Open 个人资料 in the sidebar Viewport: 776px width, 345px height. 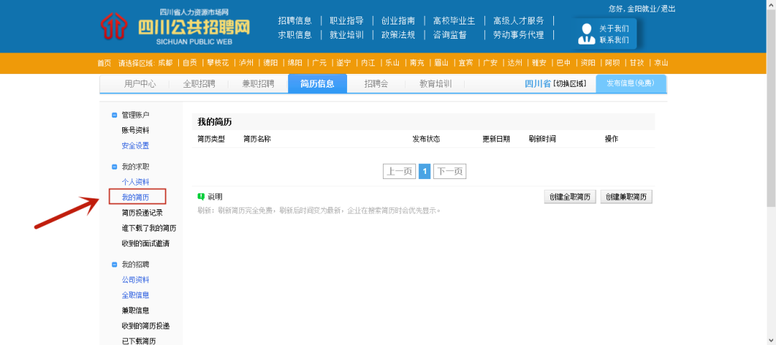[x=135, y=182]
